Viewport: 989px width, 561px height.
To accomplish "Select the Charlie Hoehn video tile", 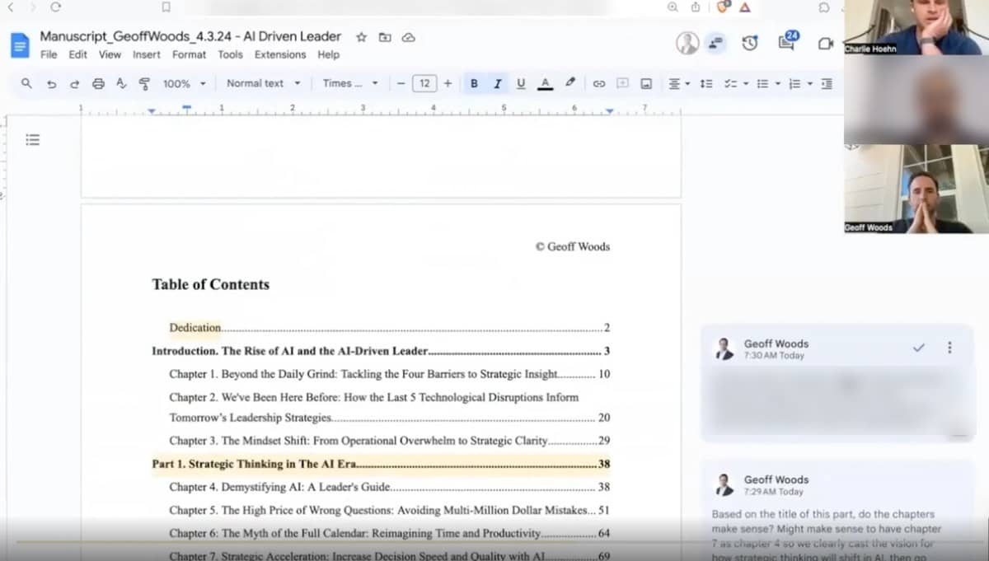I will point(916,27).
